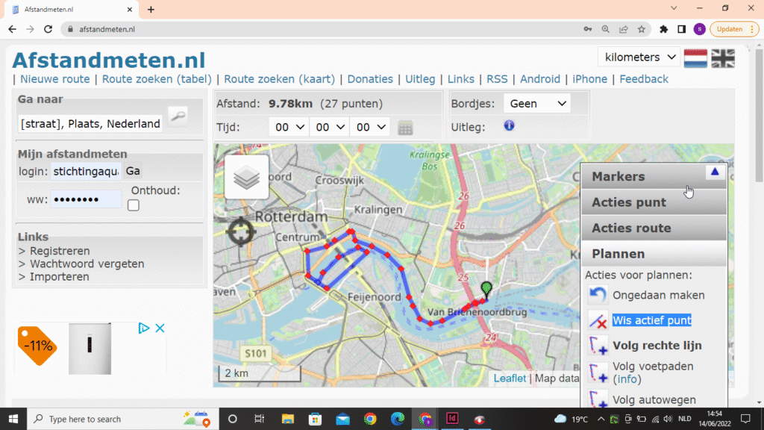Click the Afstandmeten.nl site title

[109, 60]
